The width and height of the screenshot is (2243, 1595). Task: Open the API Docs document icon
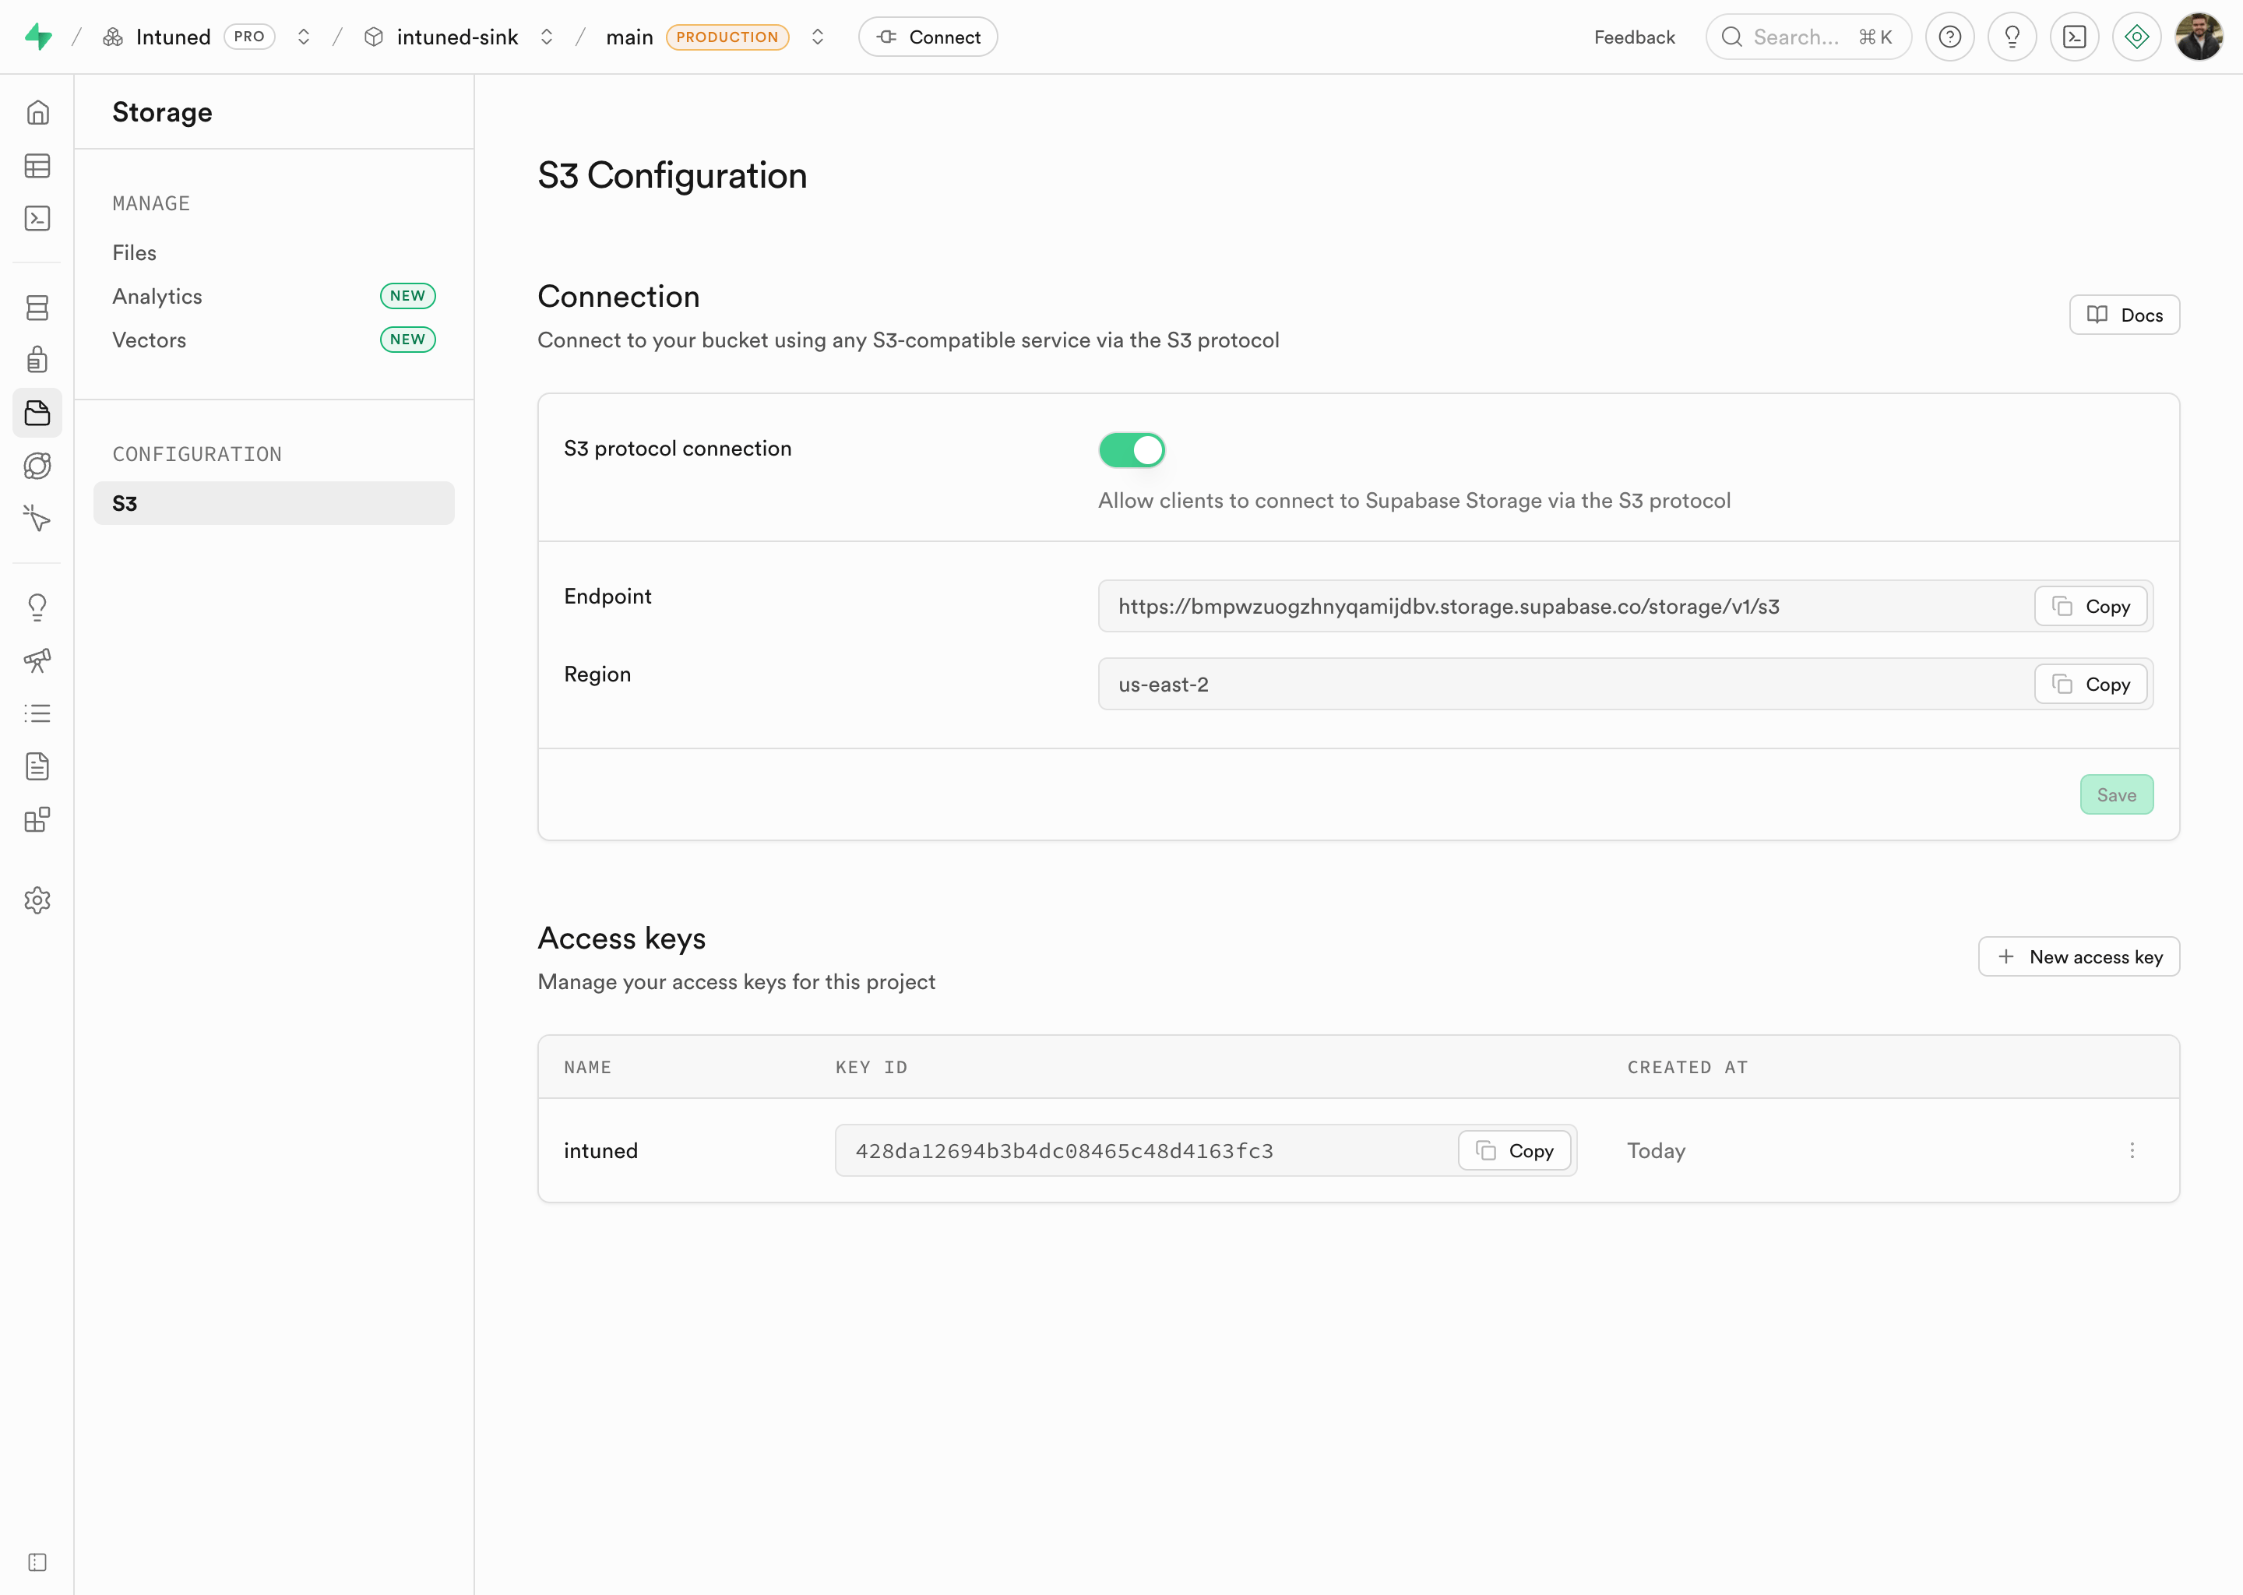click(x=37, y=766)
